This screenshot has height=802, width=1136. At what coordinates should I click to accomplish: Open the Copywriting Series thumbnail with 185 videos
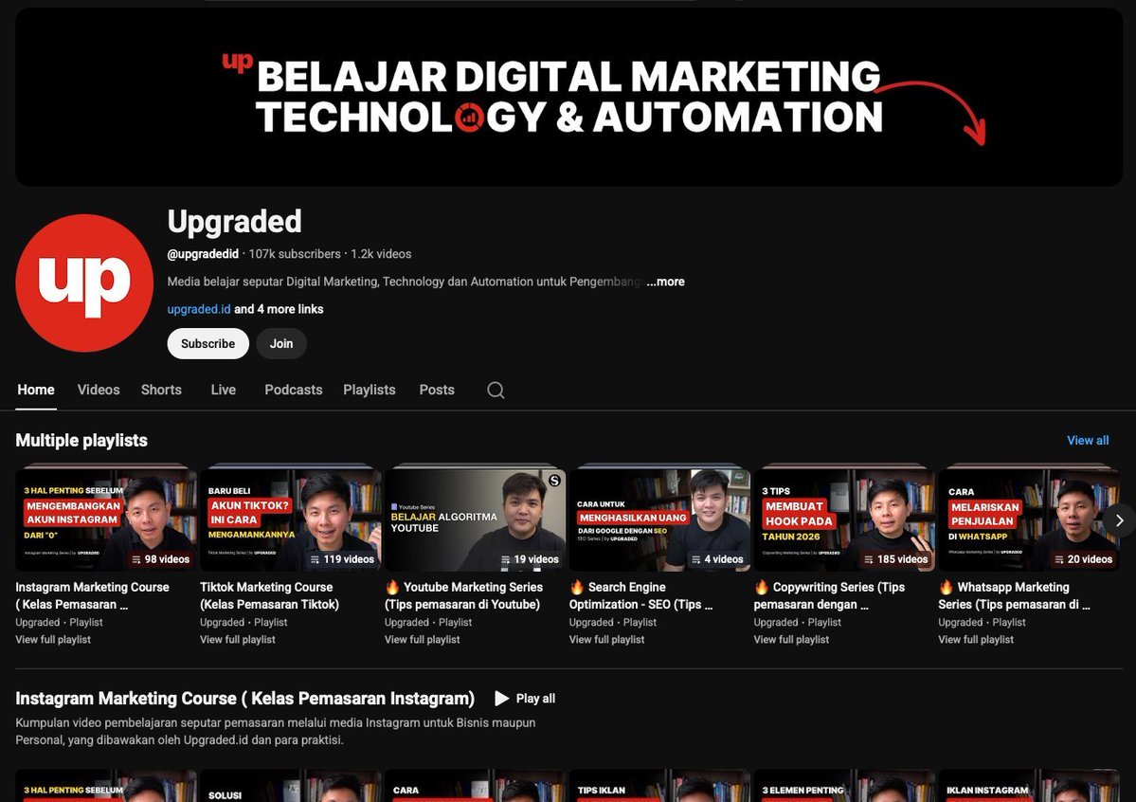click(x=844, y=519)
